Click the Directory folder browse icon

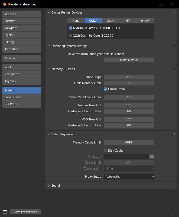tap(152, 157)
